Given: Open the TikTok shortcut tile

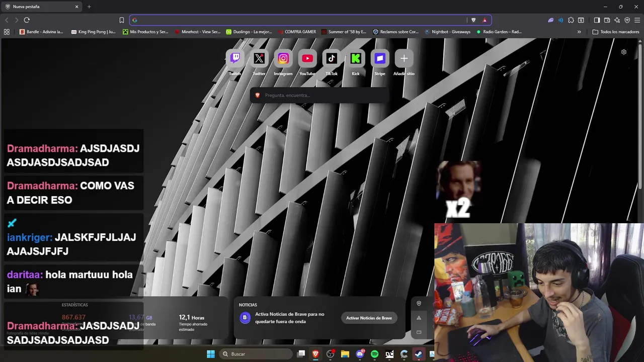Looking at the screenshot, I should tap(332, 58).
